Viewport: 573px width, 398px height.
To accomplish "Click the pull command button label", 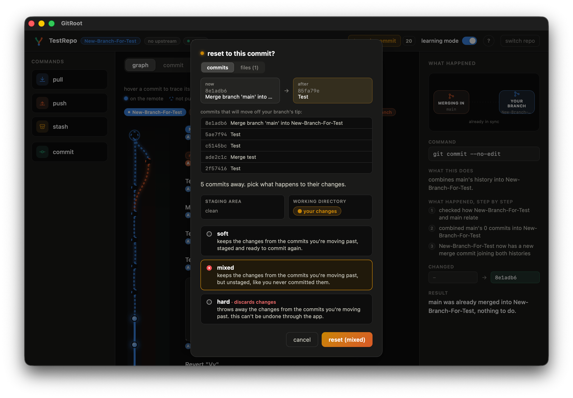I will click(x=58, y=79).
